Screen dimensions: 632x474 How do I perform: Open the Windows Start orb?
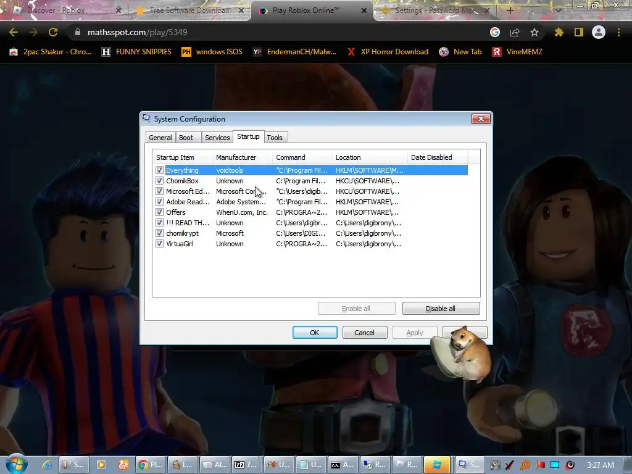[17, 464]
